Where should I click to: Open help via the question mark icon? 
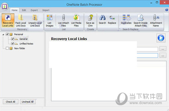(167, 10)
